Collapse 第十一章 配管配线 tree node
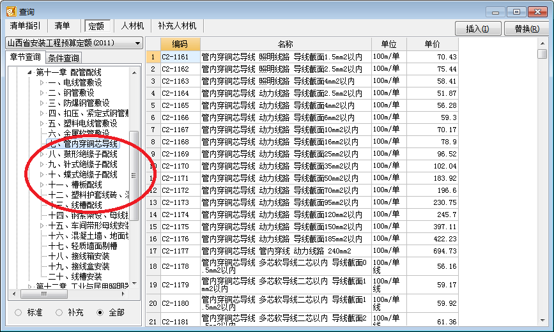This screenshot has width=554, height=332. pos(29,72)
